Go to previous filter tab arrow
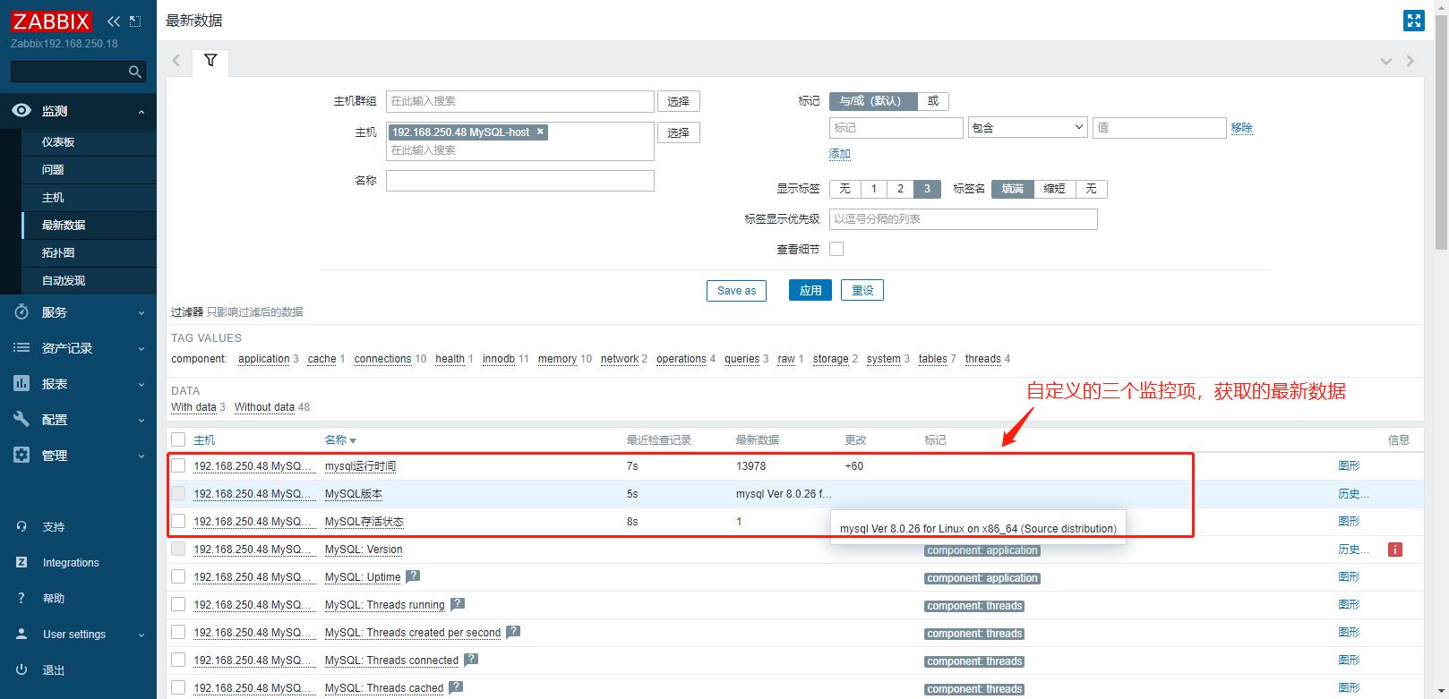 coord(176,61)
